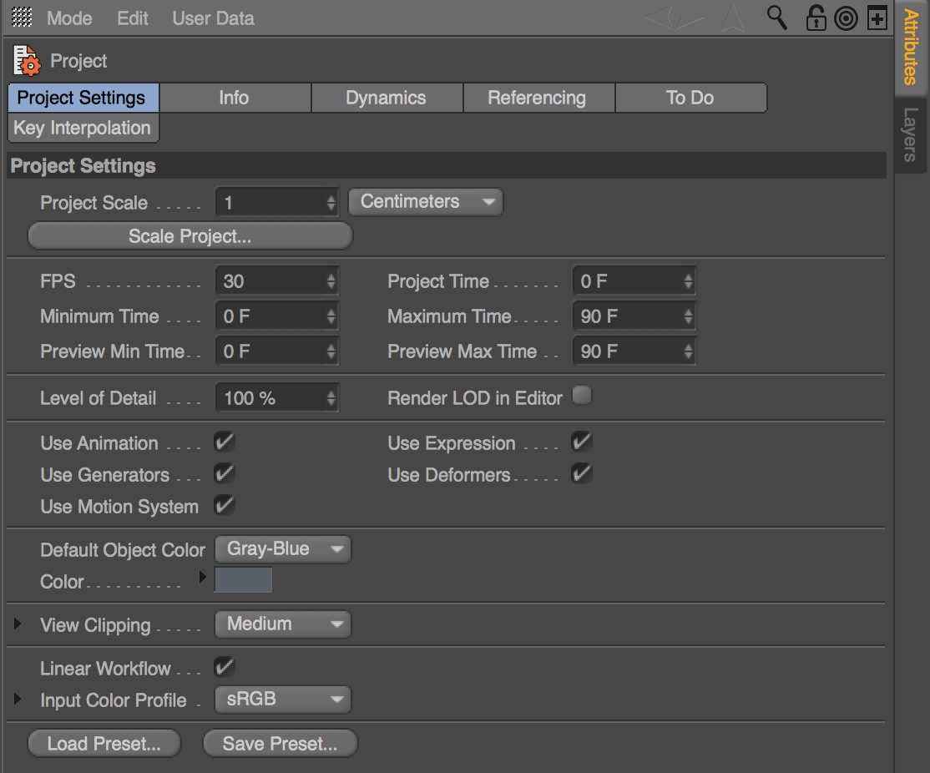Open the View Clipping dropdown showing Medium
This screenshot has width=930, height=773.
point(282,624)
